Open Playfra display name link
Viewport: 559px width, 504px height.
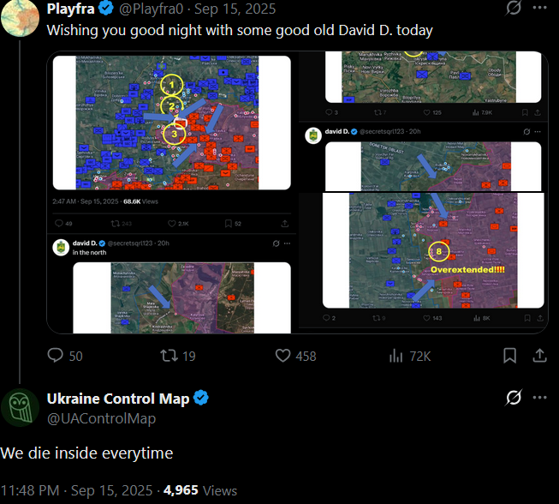(x=70, y=9)
